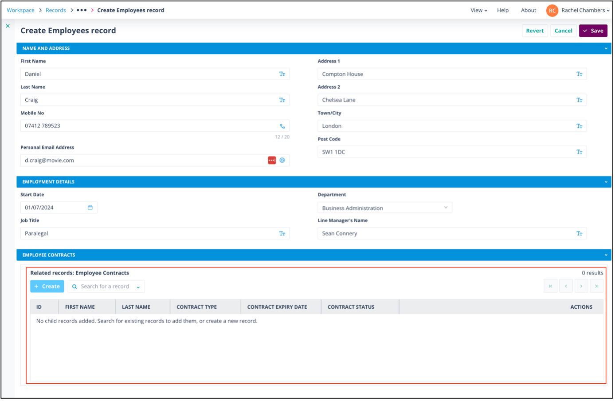615x401 pixels.
Task: Click the @ icon in Personal Email field
Action: [x=282, y=161]
